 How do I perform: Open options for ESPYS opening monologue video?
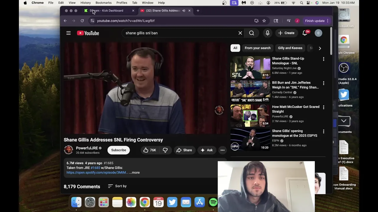coord(323,132)
